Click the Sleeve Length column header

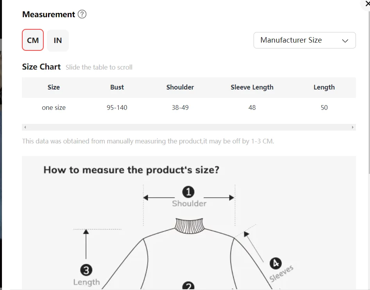point(252,87)
